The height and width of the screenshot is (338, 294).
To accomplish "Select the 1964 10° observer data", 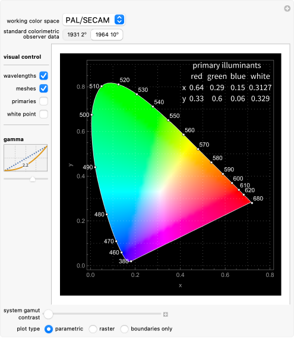I will pos(107,34).
